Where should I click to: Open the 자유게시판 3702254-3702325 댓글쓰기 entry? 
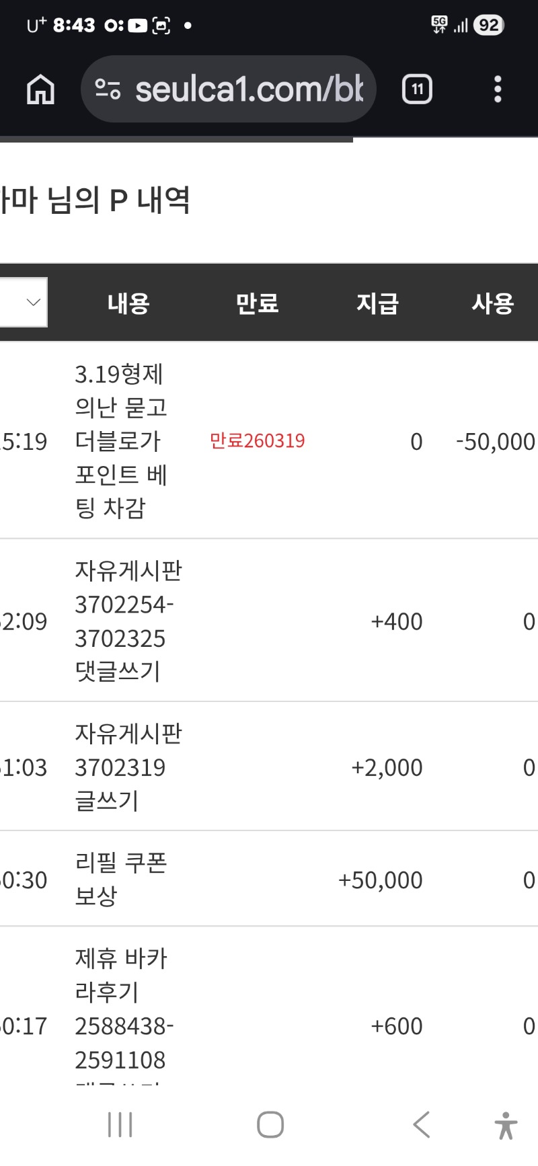pos(126,621)
